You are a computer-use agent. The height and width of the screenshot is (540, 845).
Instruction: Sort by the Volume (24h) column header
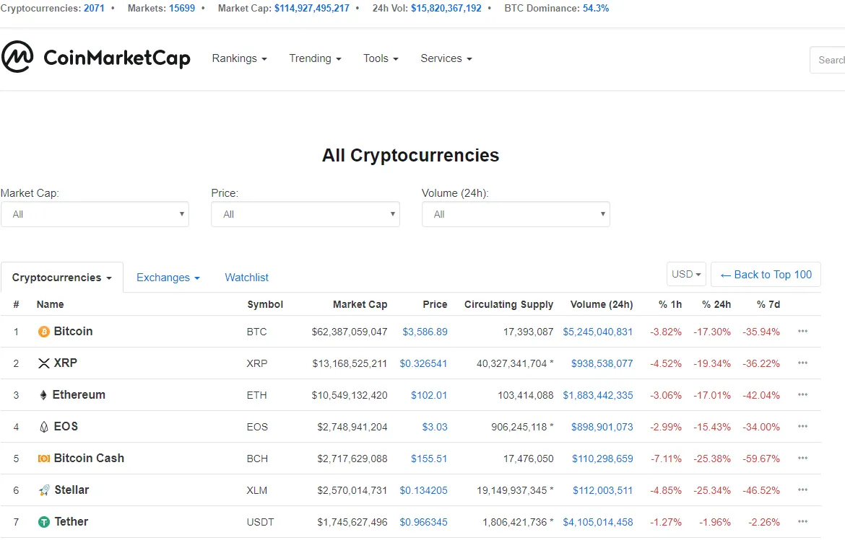click(x=602, y=304)
